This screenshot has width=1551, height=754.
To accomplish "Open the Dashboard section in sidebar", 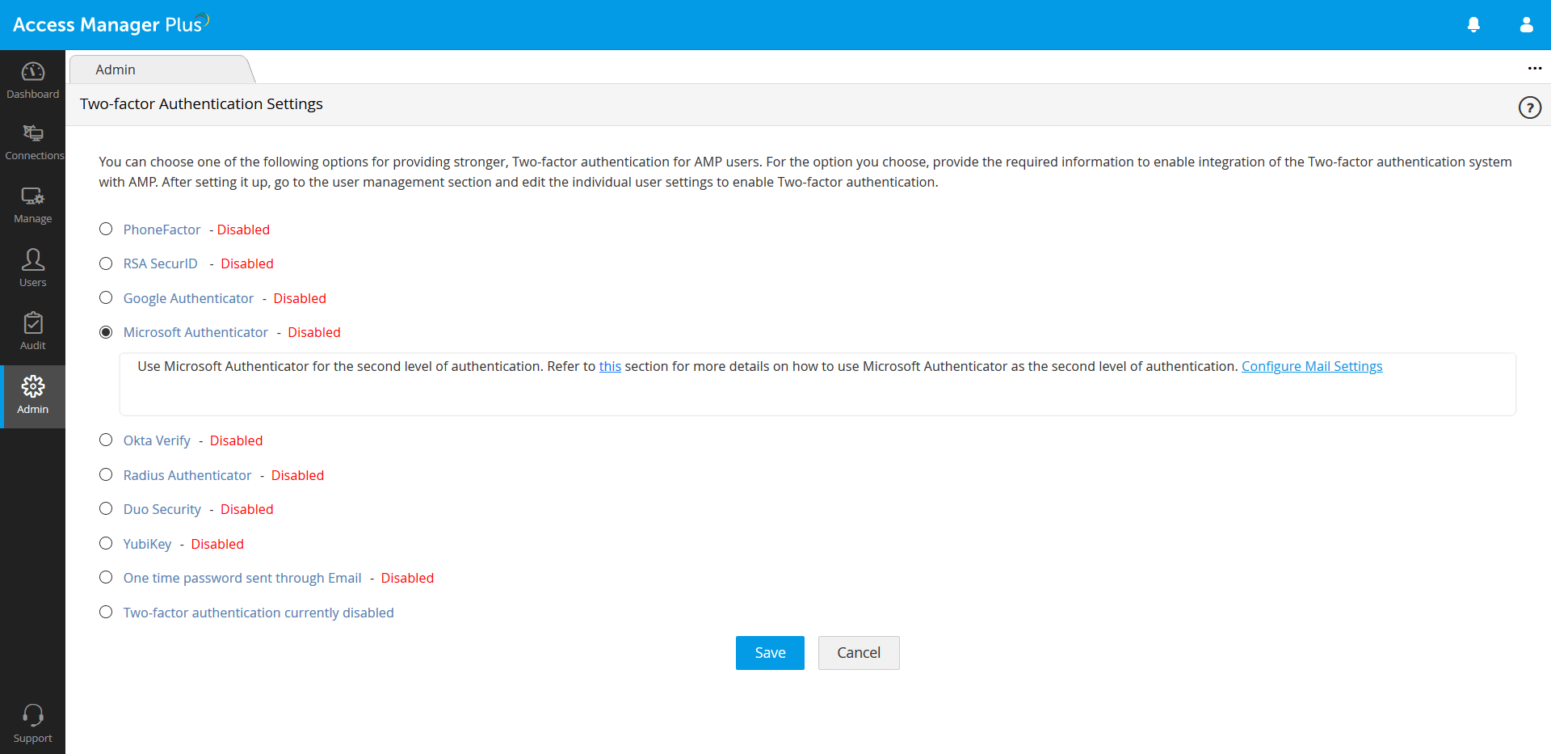I will point(32,81).
